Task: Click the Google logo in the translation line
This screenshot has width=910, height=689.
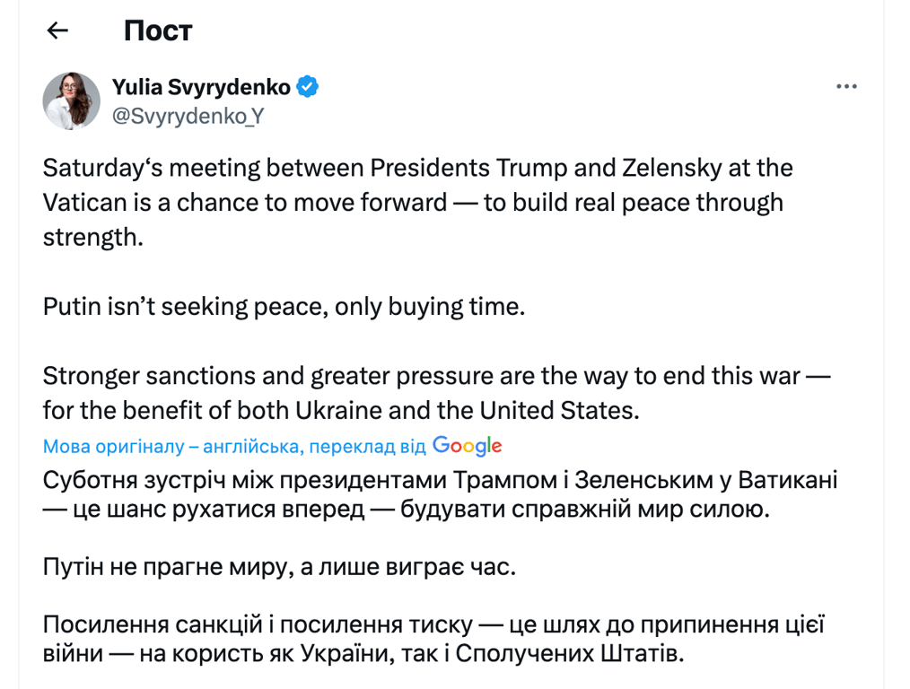Action: point(467,445)
